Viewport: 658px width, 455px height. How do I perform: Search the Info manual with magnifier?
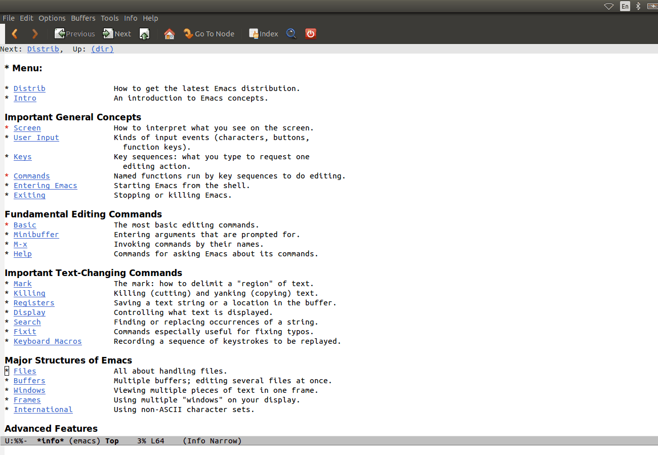click(292, 34)
